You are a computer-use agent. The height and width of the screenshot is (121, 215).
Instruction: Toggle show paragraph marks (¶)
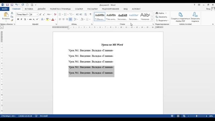point(90,14)
